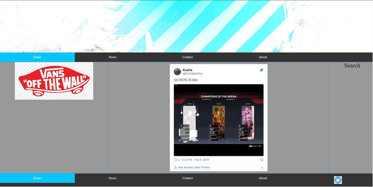Click the Search heading in right sidebar
The width and height of the screenshot is (373, 187).
tap(352, 66)
